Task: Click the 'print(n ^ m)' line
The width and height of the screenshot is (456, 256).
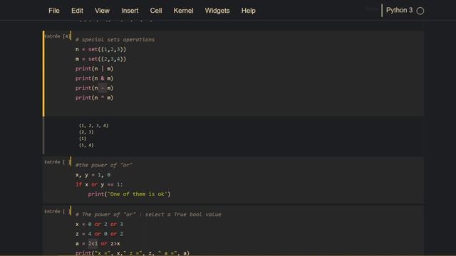Action: tap(94, 98)
